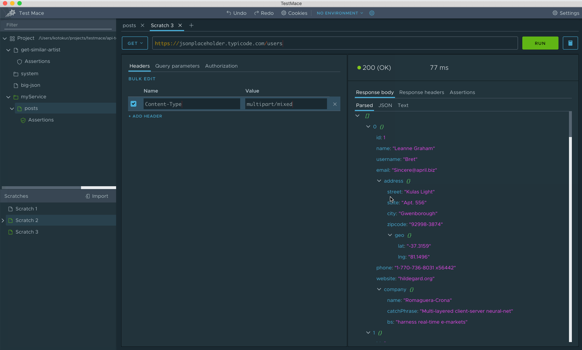Screen dimensions: 582x350
Task: Expand the Scratch 2 item
Action: point(3,220)
